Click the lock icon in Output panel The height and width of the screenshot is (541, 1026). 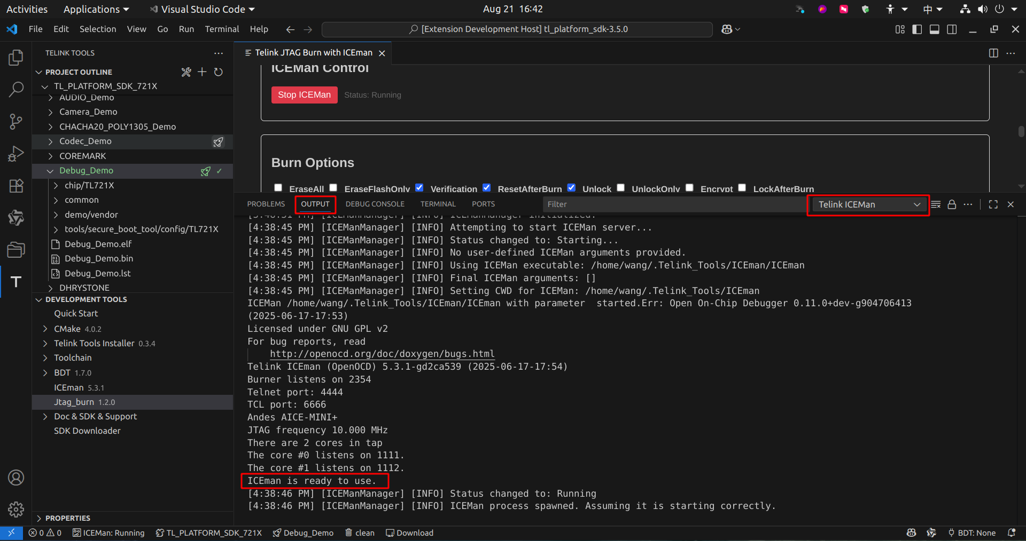[x=952, y=204]
